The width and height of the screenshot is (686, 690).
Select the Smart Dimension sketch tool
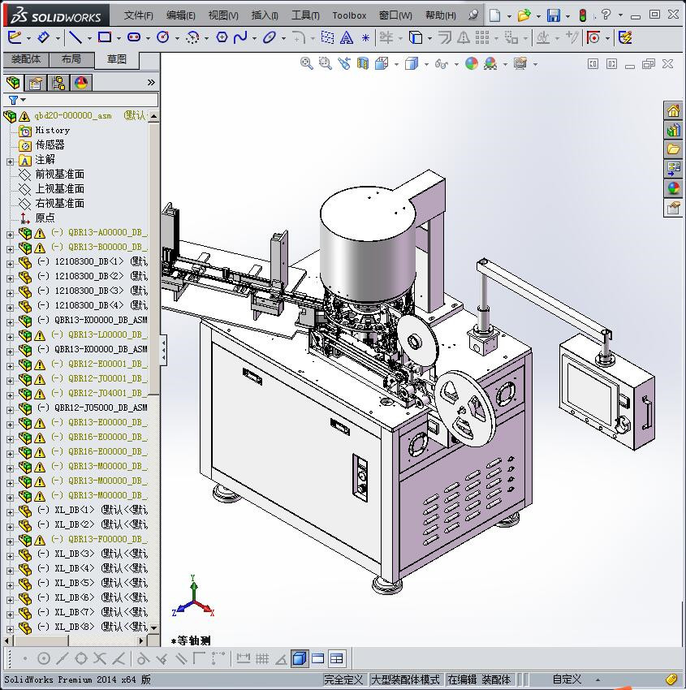[x=43, y=38]
